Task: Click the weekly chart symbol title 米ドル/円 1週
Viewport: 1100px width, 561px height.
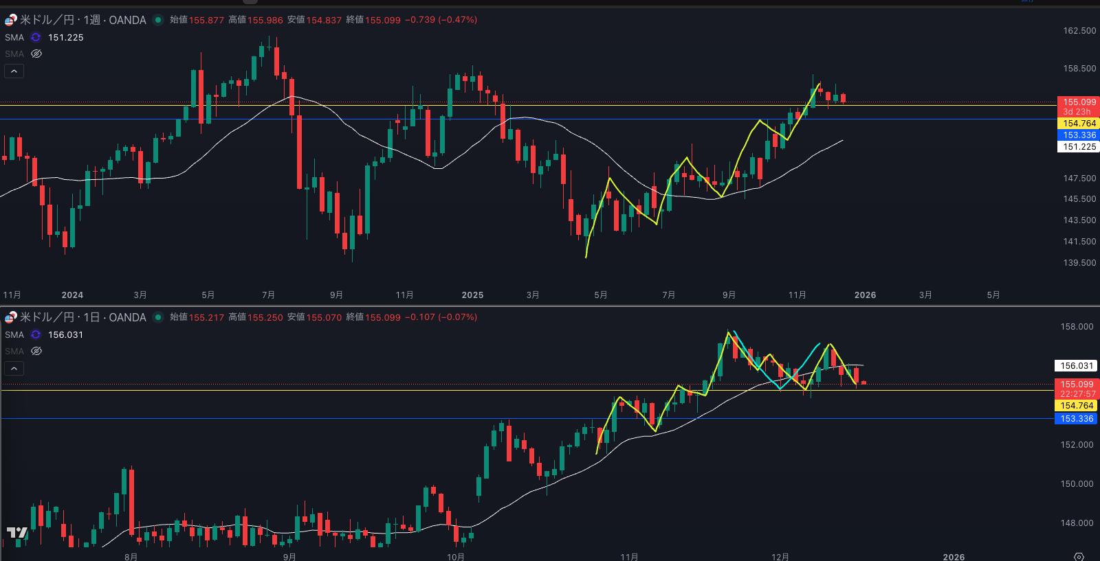Action: (x=82, y=20)
